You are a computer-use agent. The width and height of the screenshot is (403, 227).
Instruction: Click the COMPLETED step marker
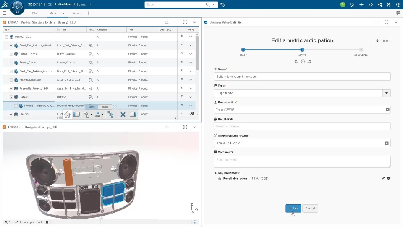point(361,50)
